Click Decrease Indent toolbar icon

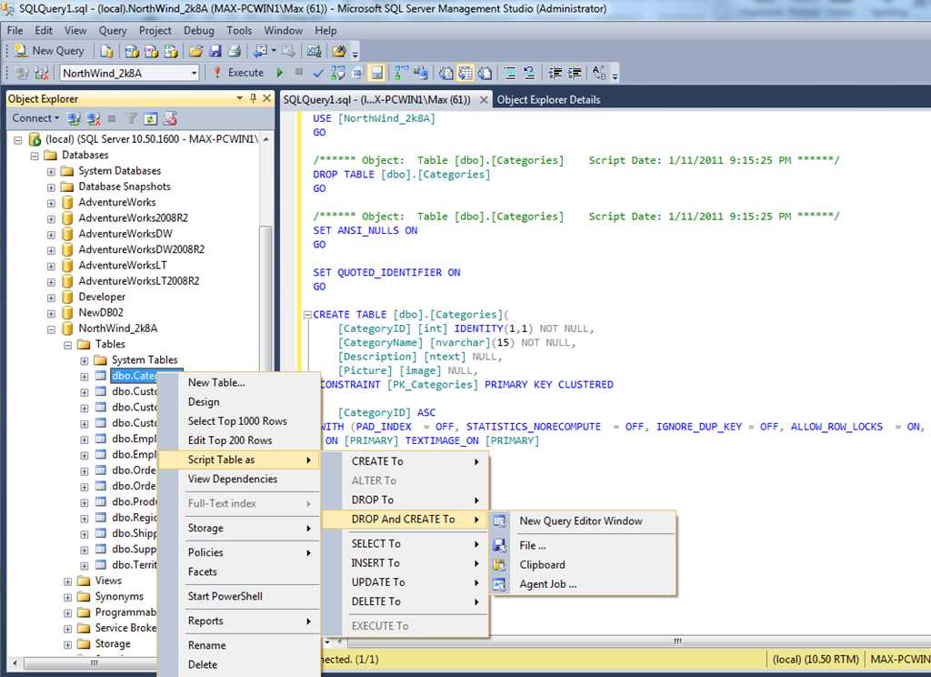pyautogui.click(x=556, y=73)
